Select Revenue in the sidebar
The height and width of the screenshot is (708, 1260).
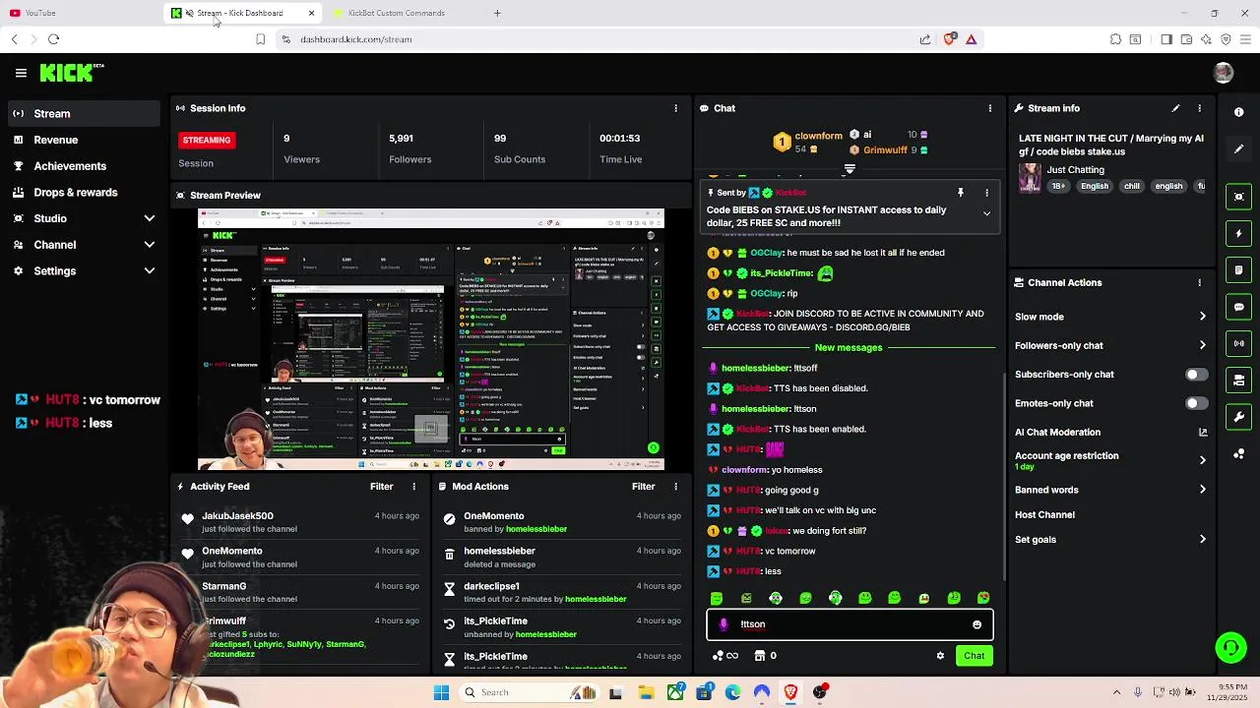[x=84, y=141]
